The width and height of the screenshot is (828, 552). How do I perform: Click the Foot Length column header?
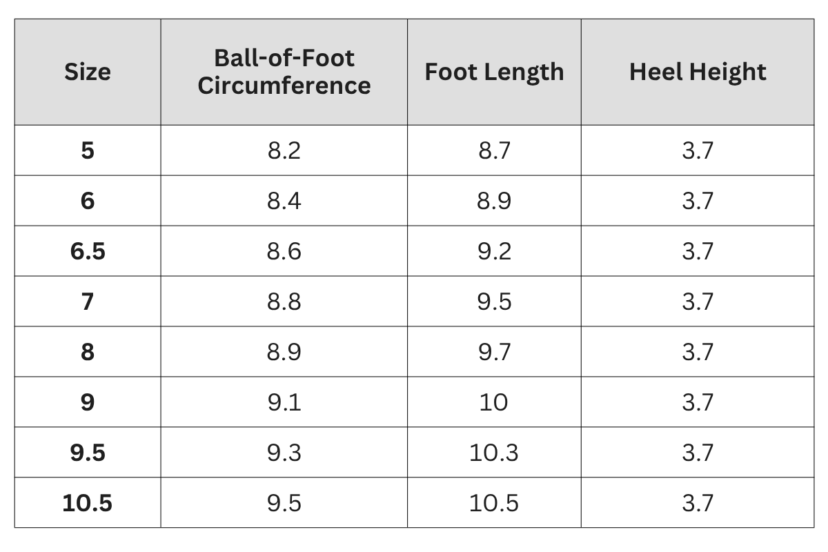coord(494,72)
